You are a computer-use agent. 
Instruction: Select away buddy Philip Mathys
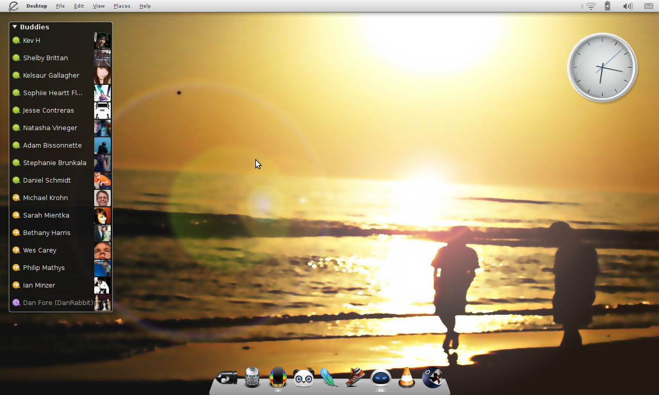(x=61, y=267)
